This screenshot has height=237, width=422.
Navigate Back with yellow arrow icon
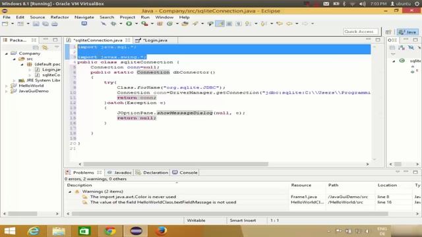click(289, 24)
